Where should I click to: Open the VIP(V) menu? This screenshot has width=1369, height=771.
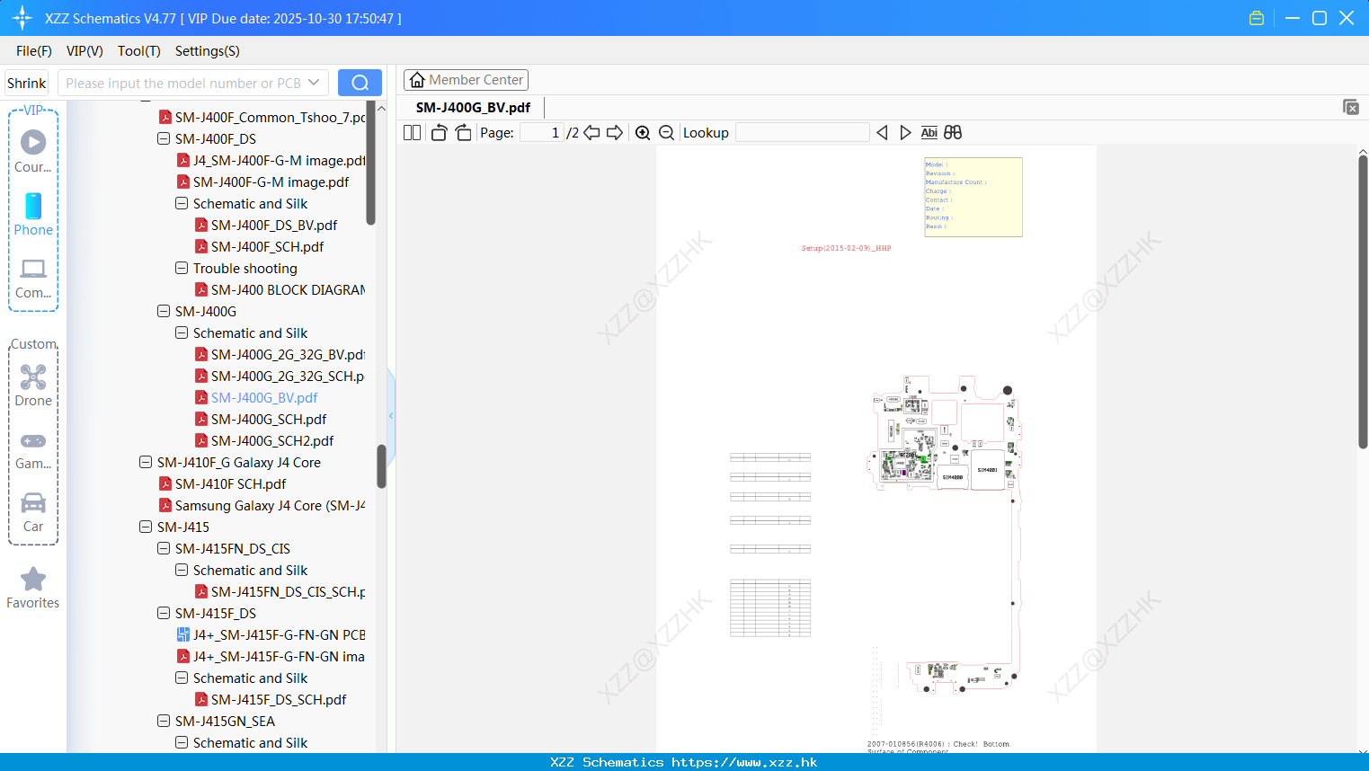point(84,51)
